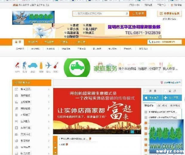Click the microphone icon in search box
This screenshot has width=185, height=155.
pyautogui.click(x=127, y=13)
